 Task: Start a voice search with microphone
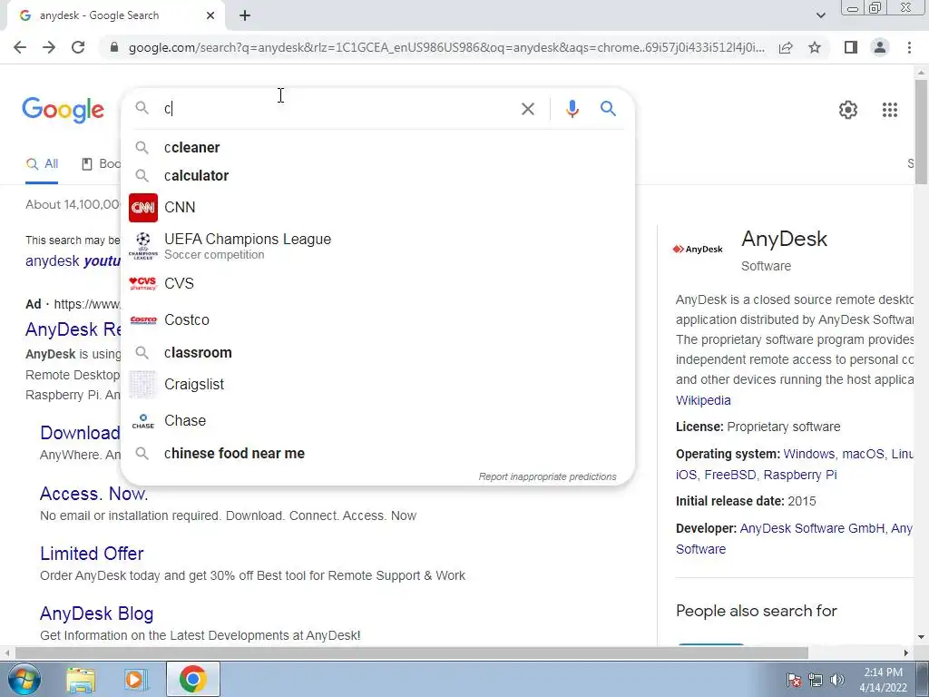click(572, 109)
